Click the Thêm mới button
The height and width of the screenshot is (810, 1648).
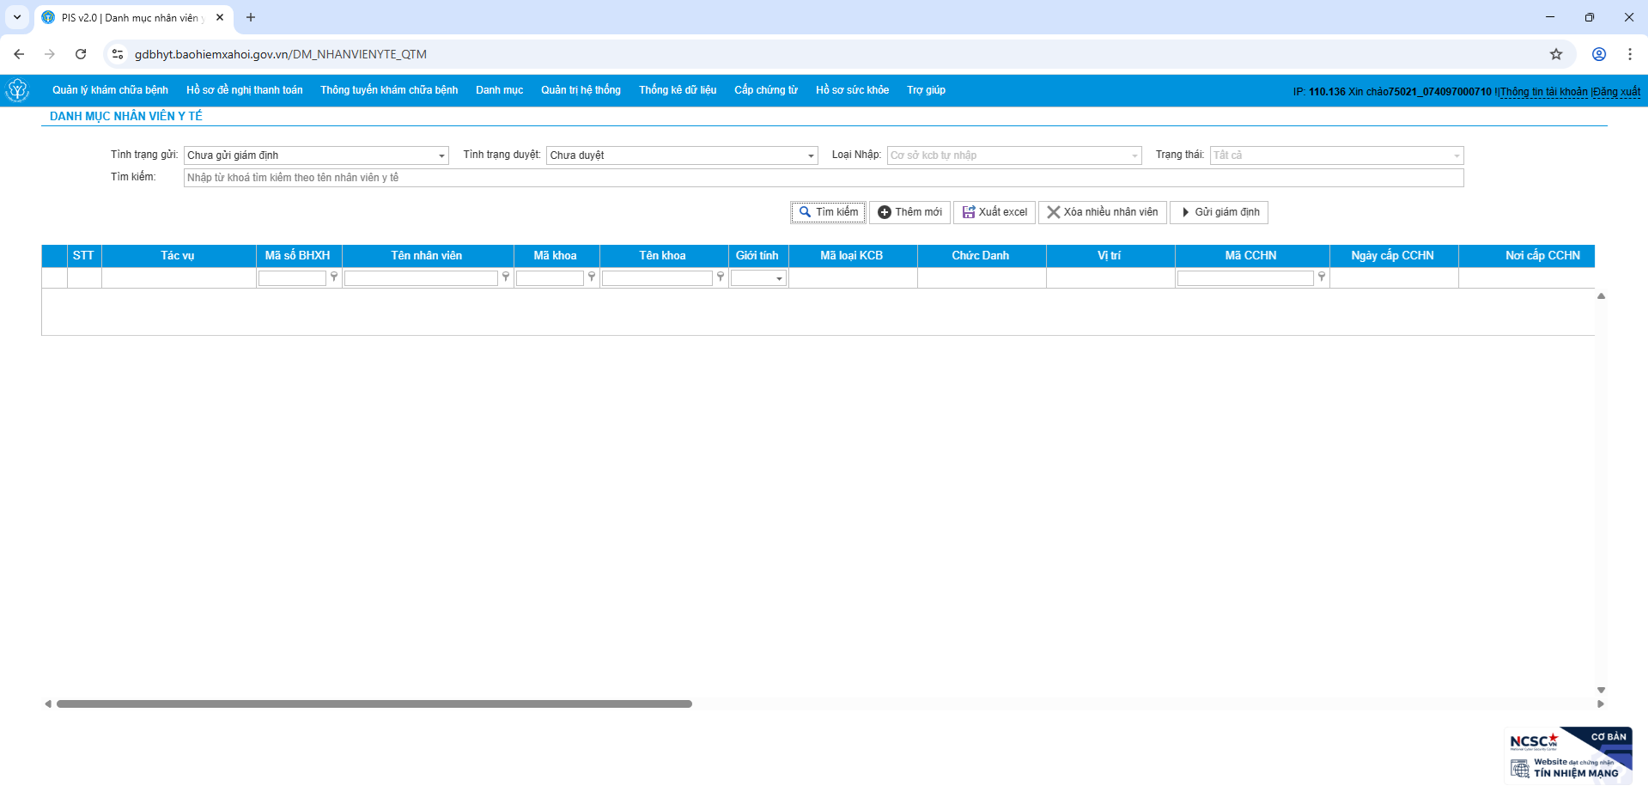tap(909, 212)
